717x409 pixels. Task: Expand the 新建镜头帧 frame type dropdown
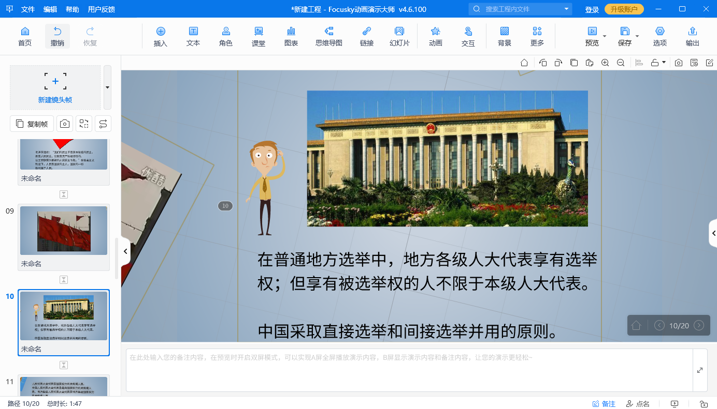[x=107, y=87]
